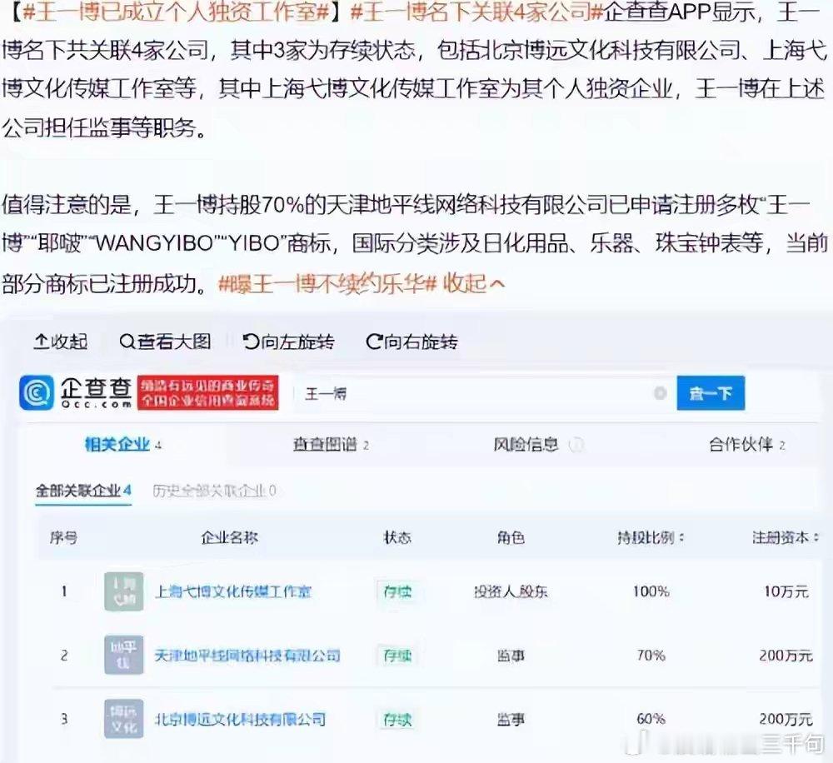
Task: Sort by the 持股比例 column header
Action: click(651, 538)
